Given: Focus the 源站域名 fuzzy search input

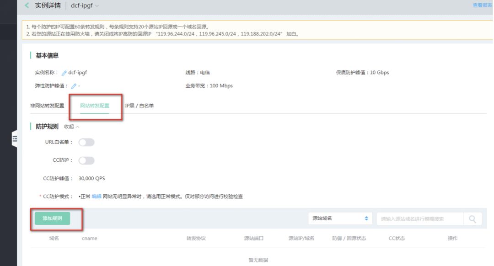Looking at the screenshot, I should coord(420,219).
